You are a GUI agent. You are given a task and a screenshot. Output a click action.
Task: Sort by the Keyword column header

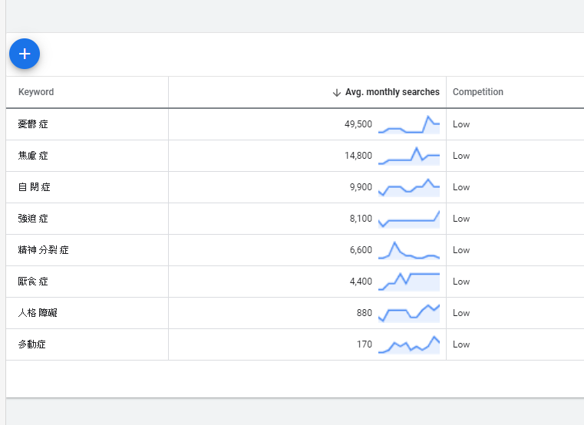pyautogui.click(x=36, y=92)
